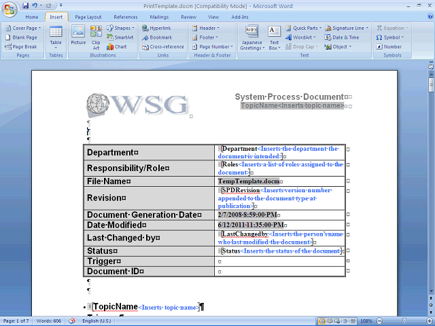Viewport: 435px width, 326px height.
Task: Switch to Outline view
Action: pyautogui.click(x=345, y=321)
